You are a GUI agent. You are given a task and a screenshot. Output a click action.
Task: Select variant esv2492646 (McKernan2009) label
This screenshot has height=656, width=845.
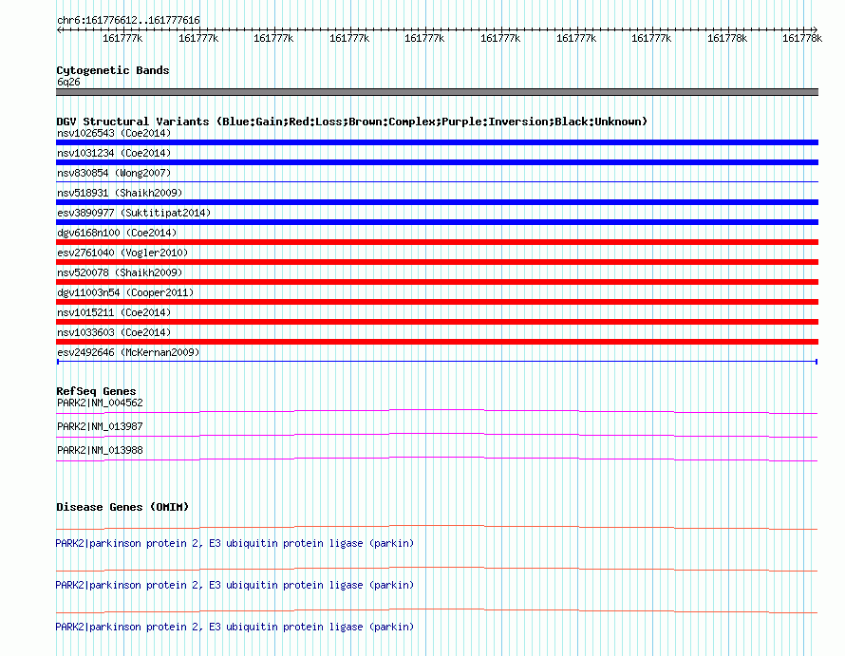click(x=128, y=352)
